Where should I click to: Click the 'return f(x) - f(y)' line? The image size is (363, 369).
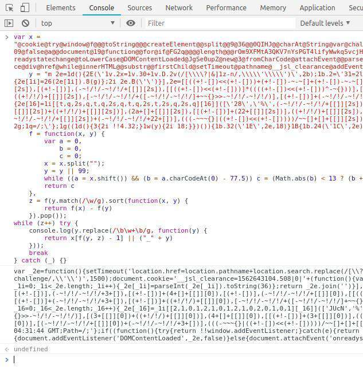tap(78, 208)
